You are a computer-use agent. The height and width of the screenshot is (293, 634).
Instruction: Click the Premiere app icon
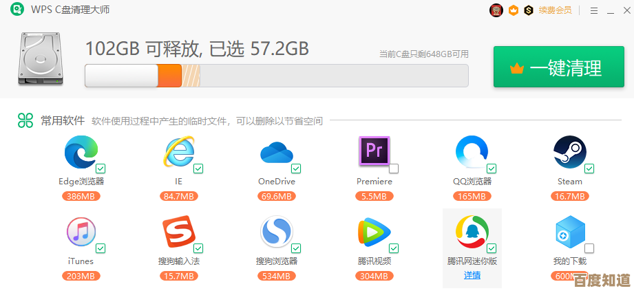click(374, 151)
